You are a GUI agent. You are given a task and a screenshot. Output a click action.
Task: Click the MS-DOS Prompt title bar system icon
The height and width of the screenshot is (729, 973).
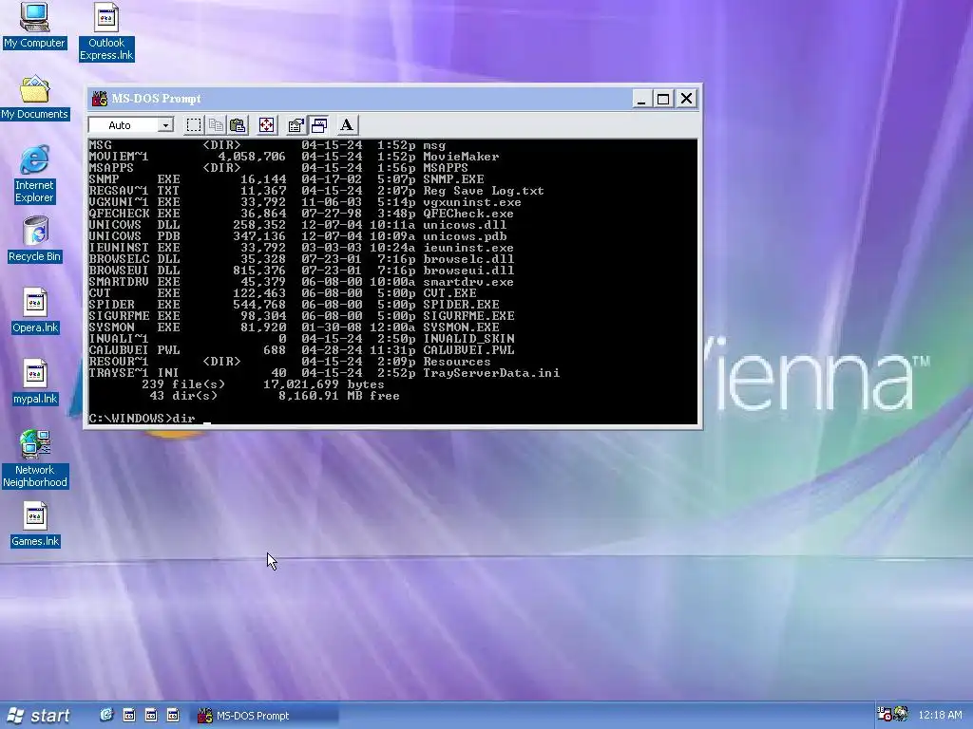99,99
